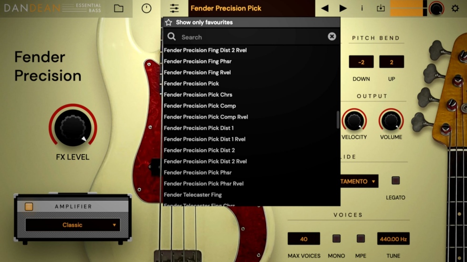Open the Classic amplifier type dropdown

point(73,225)
